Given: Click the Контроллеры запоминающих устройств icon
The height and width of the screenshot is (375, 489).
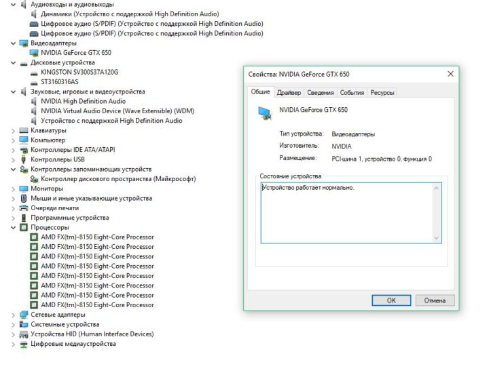Looking at the screenshot, I should (x=24, y=169).
